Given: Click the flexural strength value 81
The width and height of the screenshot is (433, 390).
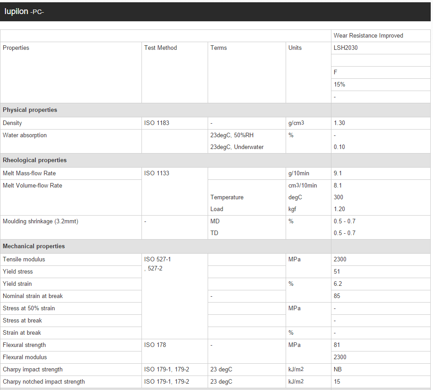Looking at the screenshot, I should [x=336, y=345].
